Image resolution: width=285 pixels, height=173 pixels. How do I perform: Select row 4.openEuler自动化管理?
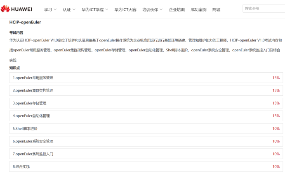tap(146, 116)
